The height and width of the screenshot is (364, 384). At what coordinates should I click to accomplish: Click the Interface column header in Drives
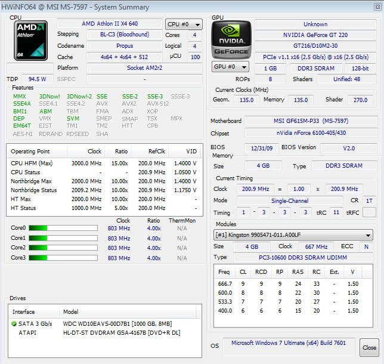(x=34, y=312)
